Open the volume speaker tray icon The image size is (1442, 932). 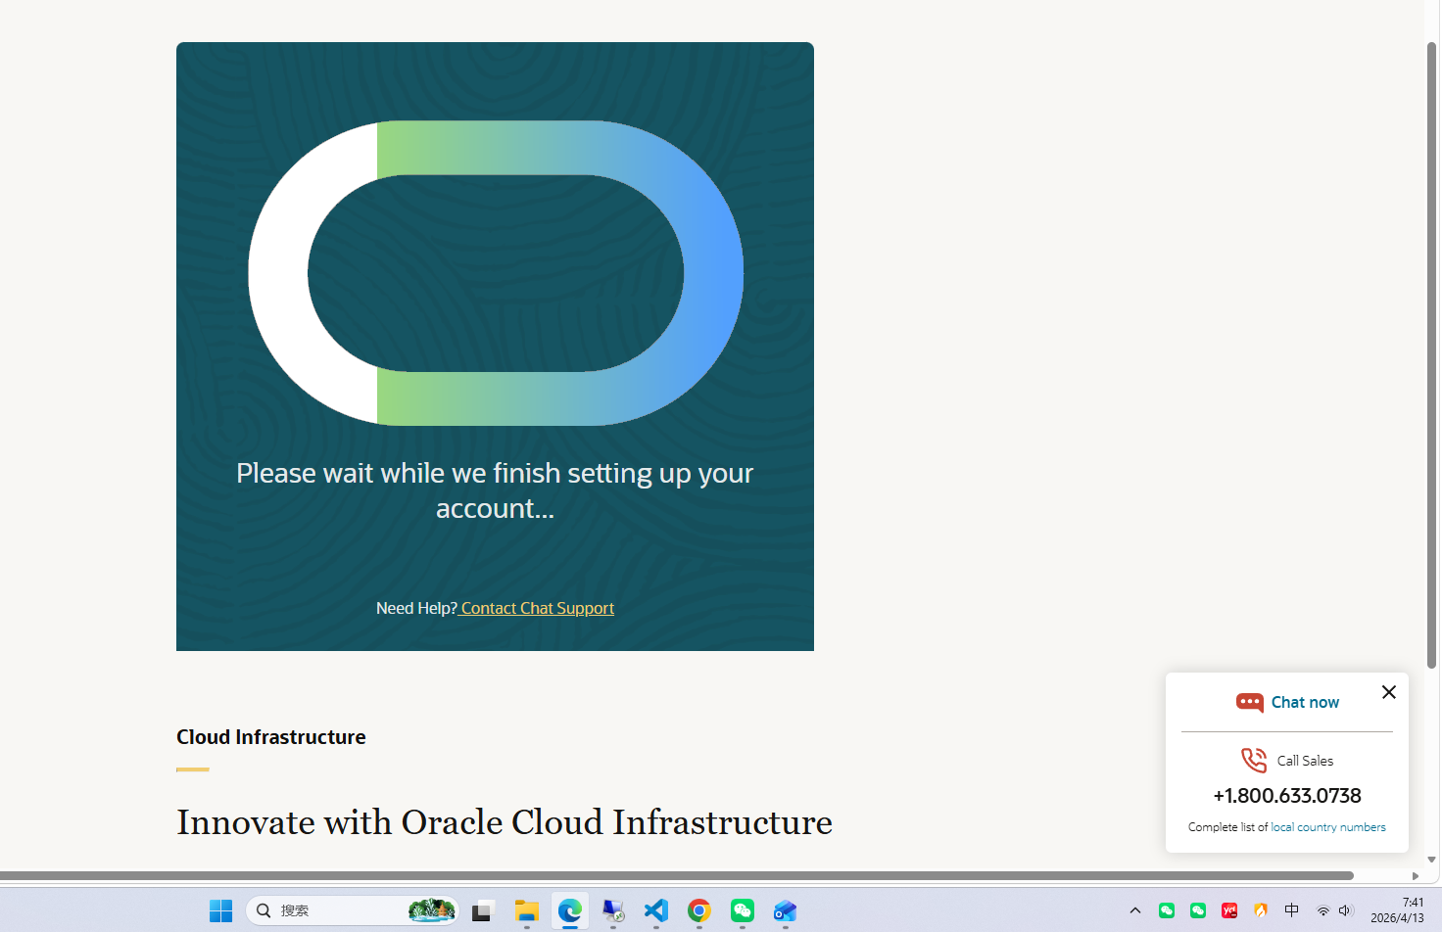coord(1346,910)
